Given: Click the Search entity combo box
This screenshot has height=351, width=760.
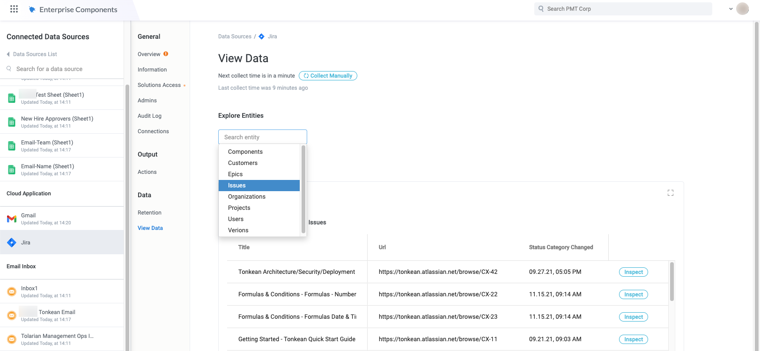Looking at the screenshot, I should pos(263,137).
